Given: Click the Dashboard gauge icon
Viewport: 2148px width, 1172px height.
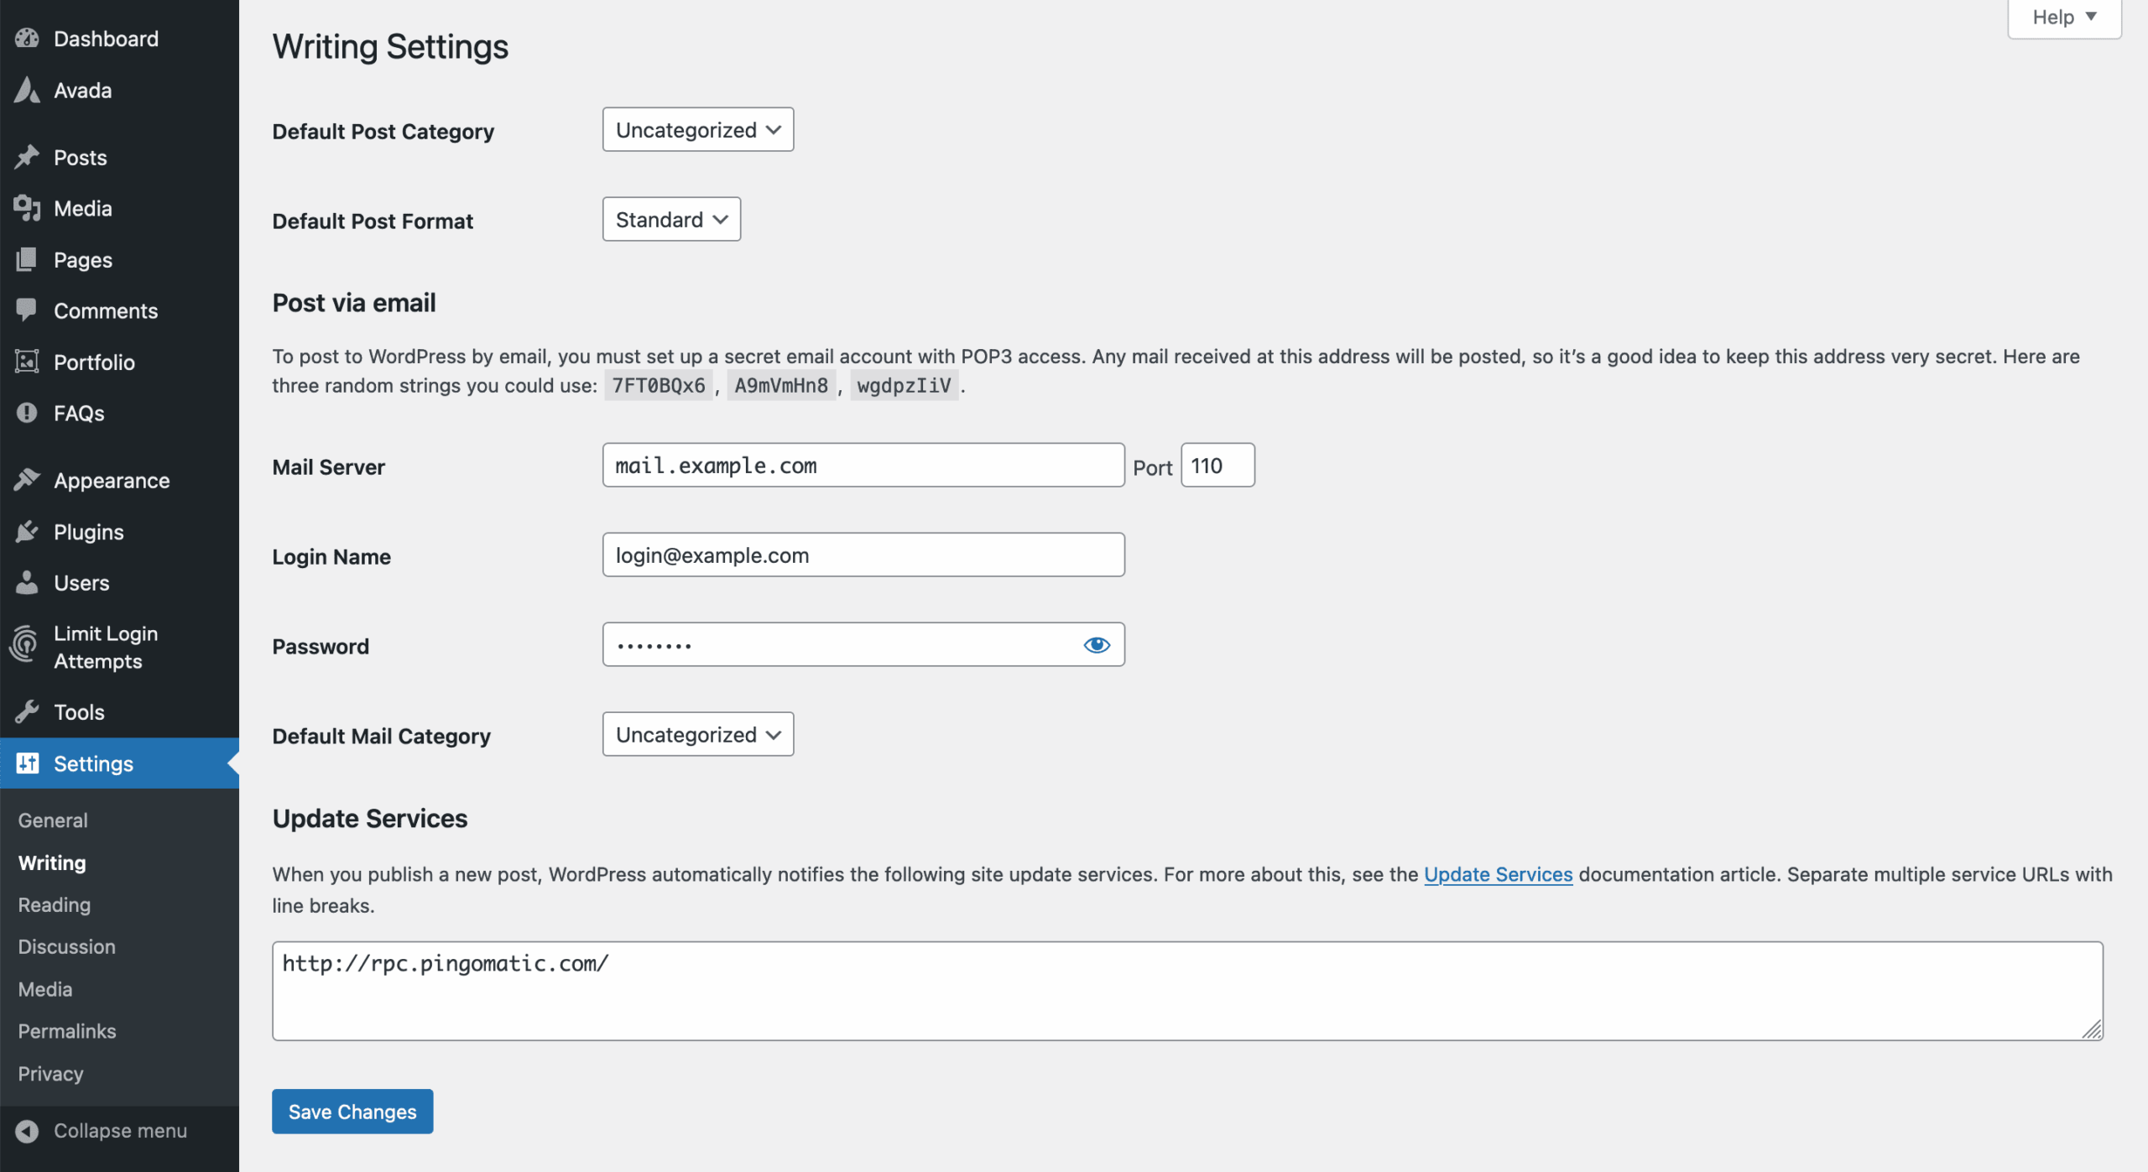Looking at the screenshot, I should (27, 39).
